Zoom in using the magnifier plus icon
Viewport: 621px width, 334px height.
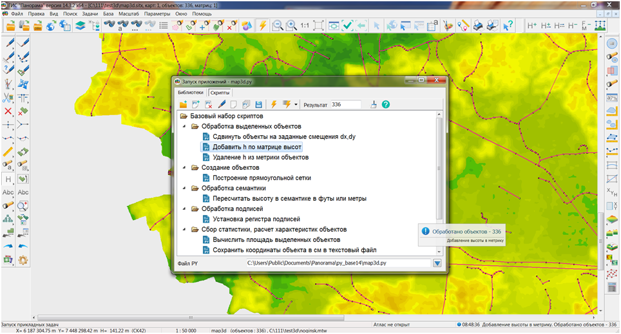pos(291,26)
